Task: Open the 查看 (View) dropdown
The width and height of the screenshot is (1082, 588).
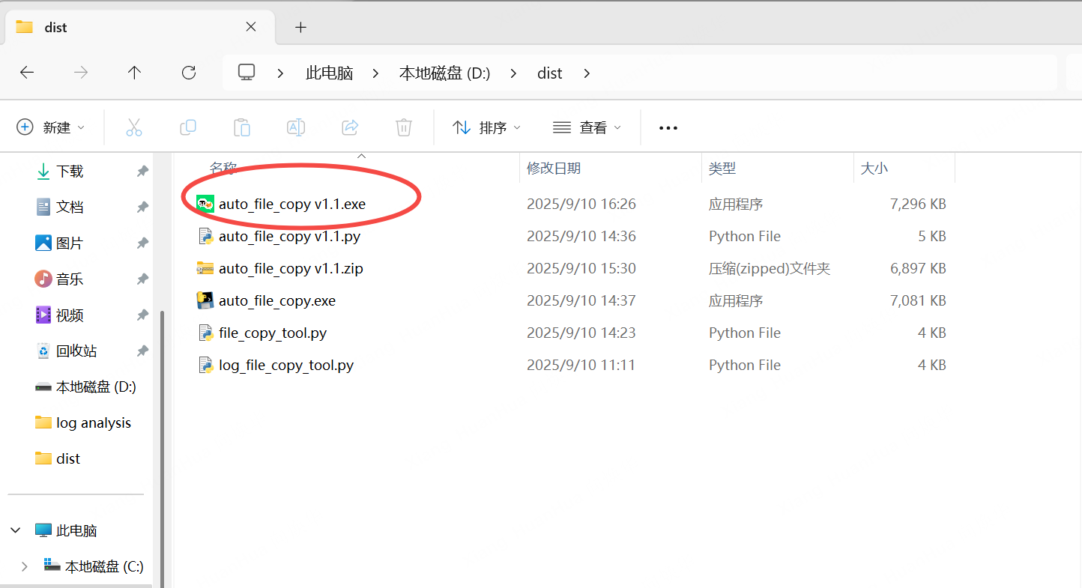Action: click(587, 127)
